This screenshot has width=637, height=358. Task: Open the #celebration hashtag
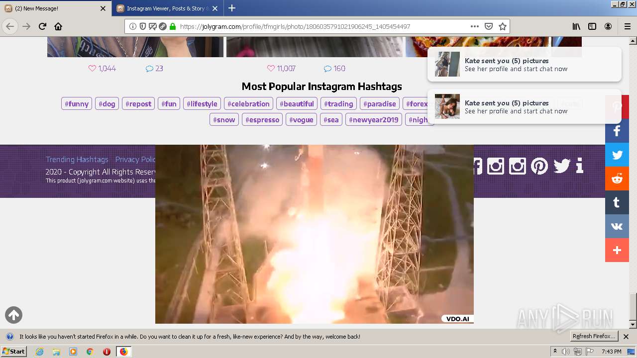[x=248, y=104]
